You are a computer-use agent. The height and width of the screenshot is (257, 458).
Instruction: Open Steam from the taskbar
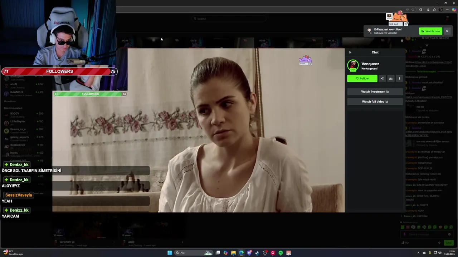pos(257,253)
